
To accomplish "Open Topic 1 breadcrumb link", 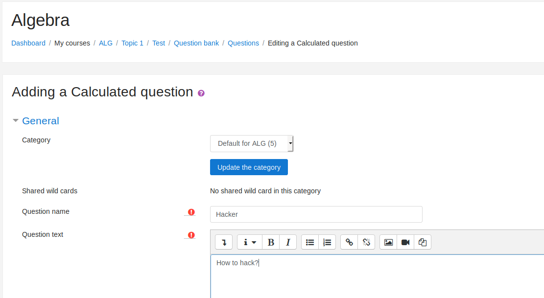I will coord(132,43).
